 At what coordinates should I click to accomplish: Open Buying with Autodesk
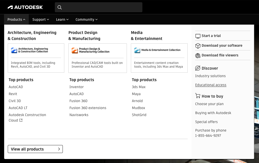(213, 113)
